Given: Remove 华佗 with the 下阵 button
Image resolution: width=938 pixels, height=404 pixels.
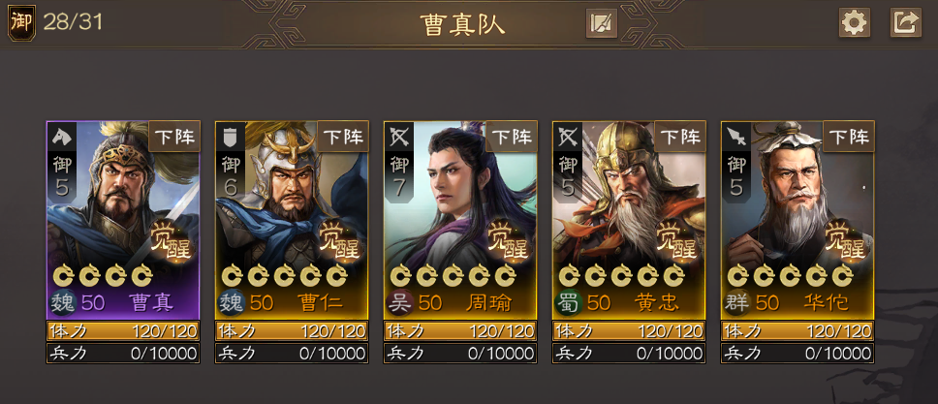Looking at the screenshot, I should pyautogui.click(x=849, y=137).
